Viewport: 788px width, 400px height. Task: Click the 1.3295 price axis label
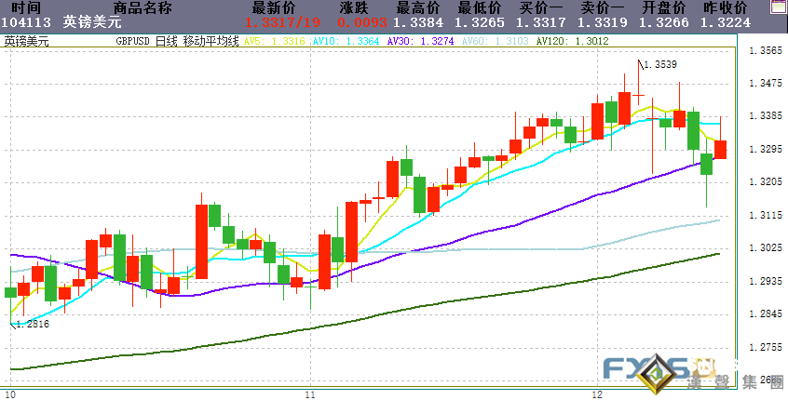click(x=766, y=149)
